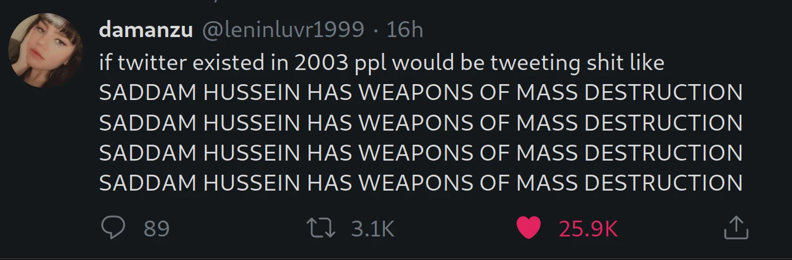Click the 89 replies count
The width and height of the screenshot is (792, 260).
(x=157, y=228)
